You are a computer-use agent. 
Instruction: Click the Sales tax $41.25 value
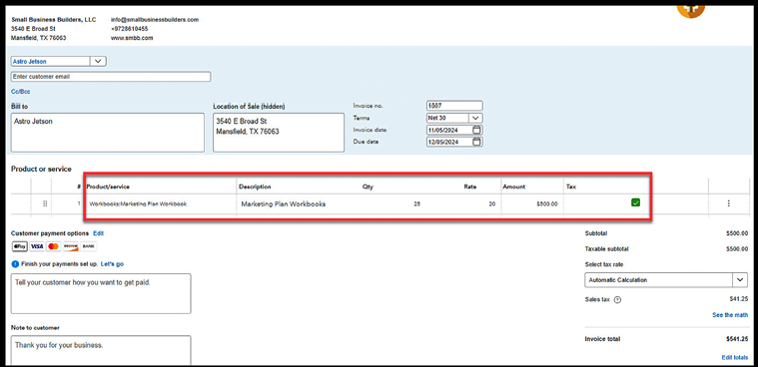coord(739,299)
